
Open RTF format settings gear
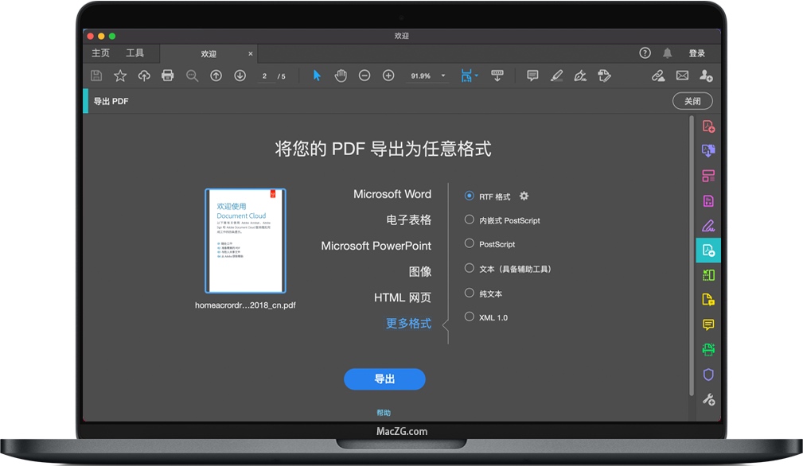(524, 196)
